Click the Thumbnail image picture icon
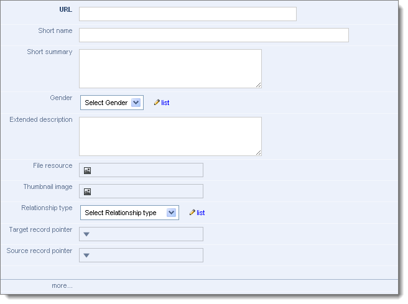This screenshot has height=304, width=408. click(87, 191)
